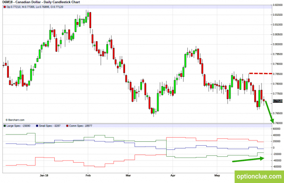The height and width of the screenshot is (183, 284).
Task: Click the 0.78500 price axis label
Action: click(278, 74)
